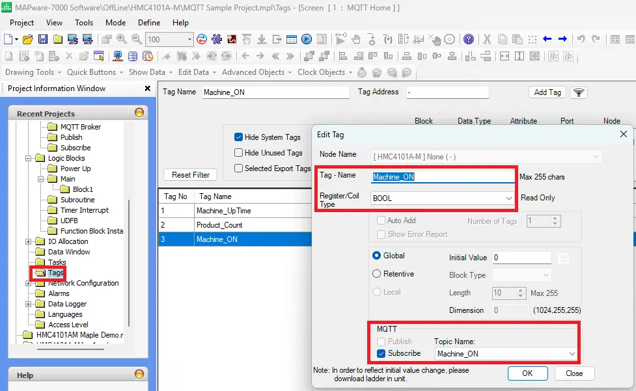Click the filter funnel icon beside Add Tag
Screen dimensions: 636x391
578,92
